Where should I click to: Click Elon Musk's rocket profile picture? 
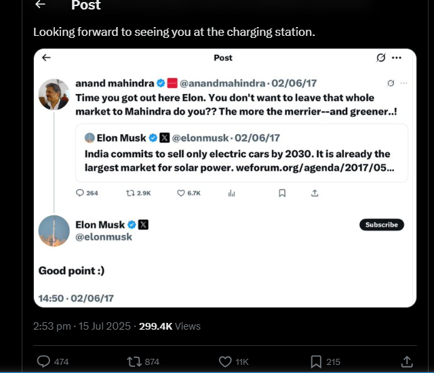(x=54, y=231)
